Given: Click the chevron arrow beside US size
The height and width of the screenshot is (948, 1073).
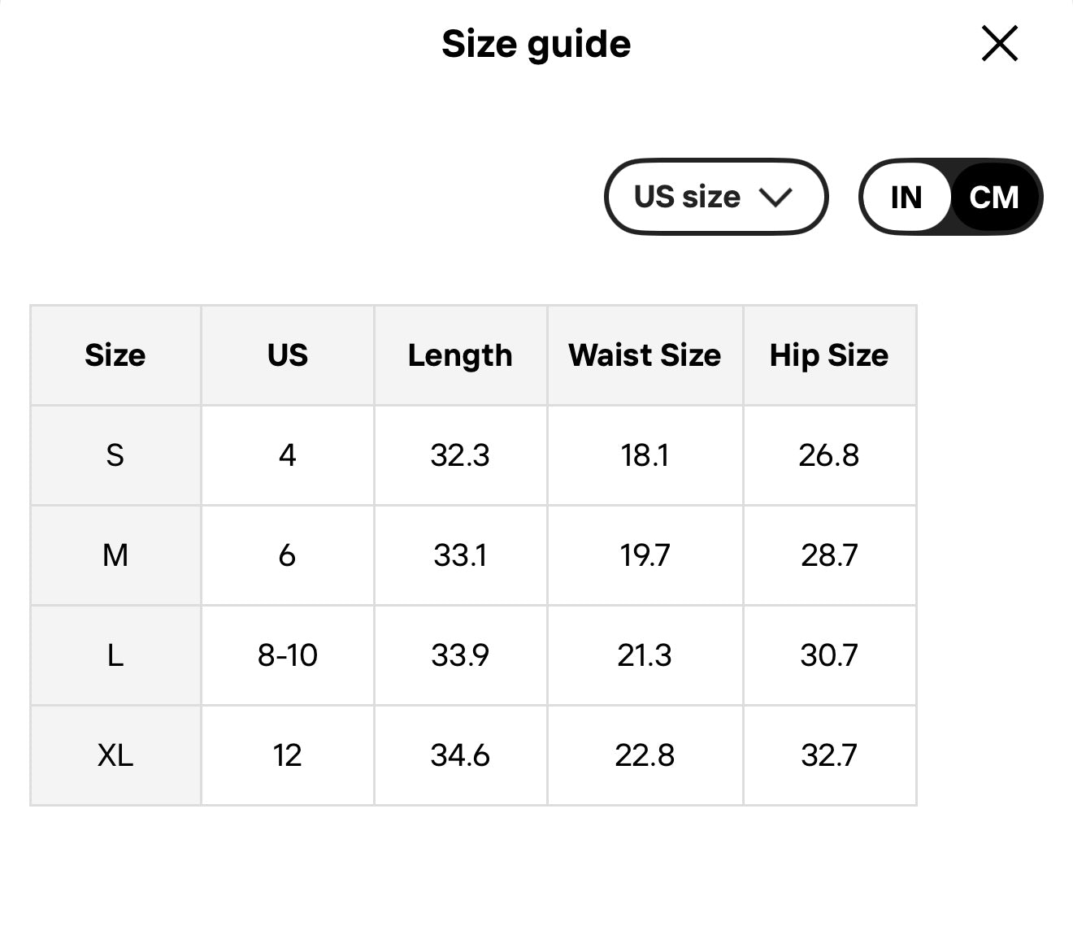Looking at the screenshot, I should [x=775, y=197].
